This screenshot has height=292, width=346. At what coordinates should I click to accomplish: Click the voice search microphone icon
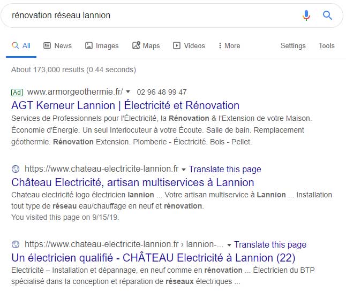306,16
